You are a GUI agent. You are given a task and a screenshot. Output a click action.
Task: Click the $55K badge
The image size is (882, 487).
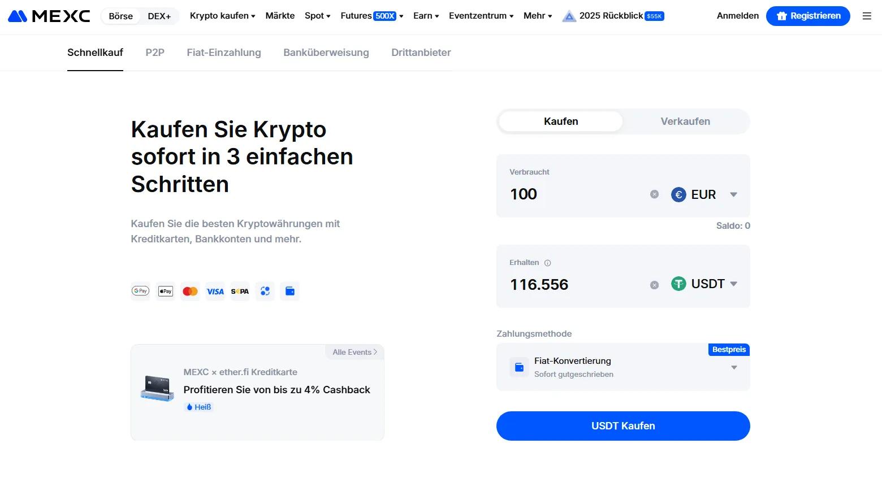[x=654, y=16]
